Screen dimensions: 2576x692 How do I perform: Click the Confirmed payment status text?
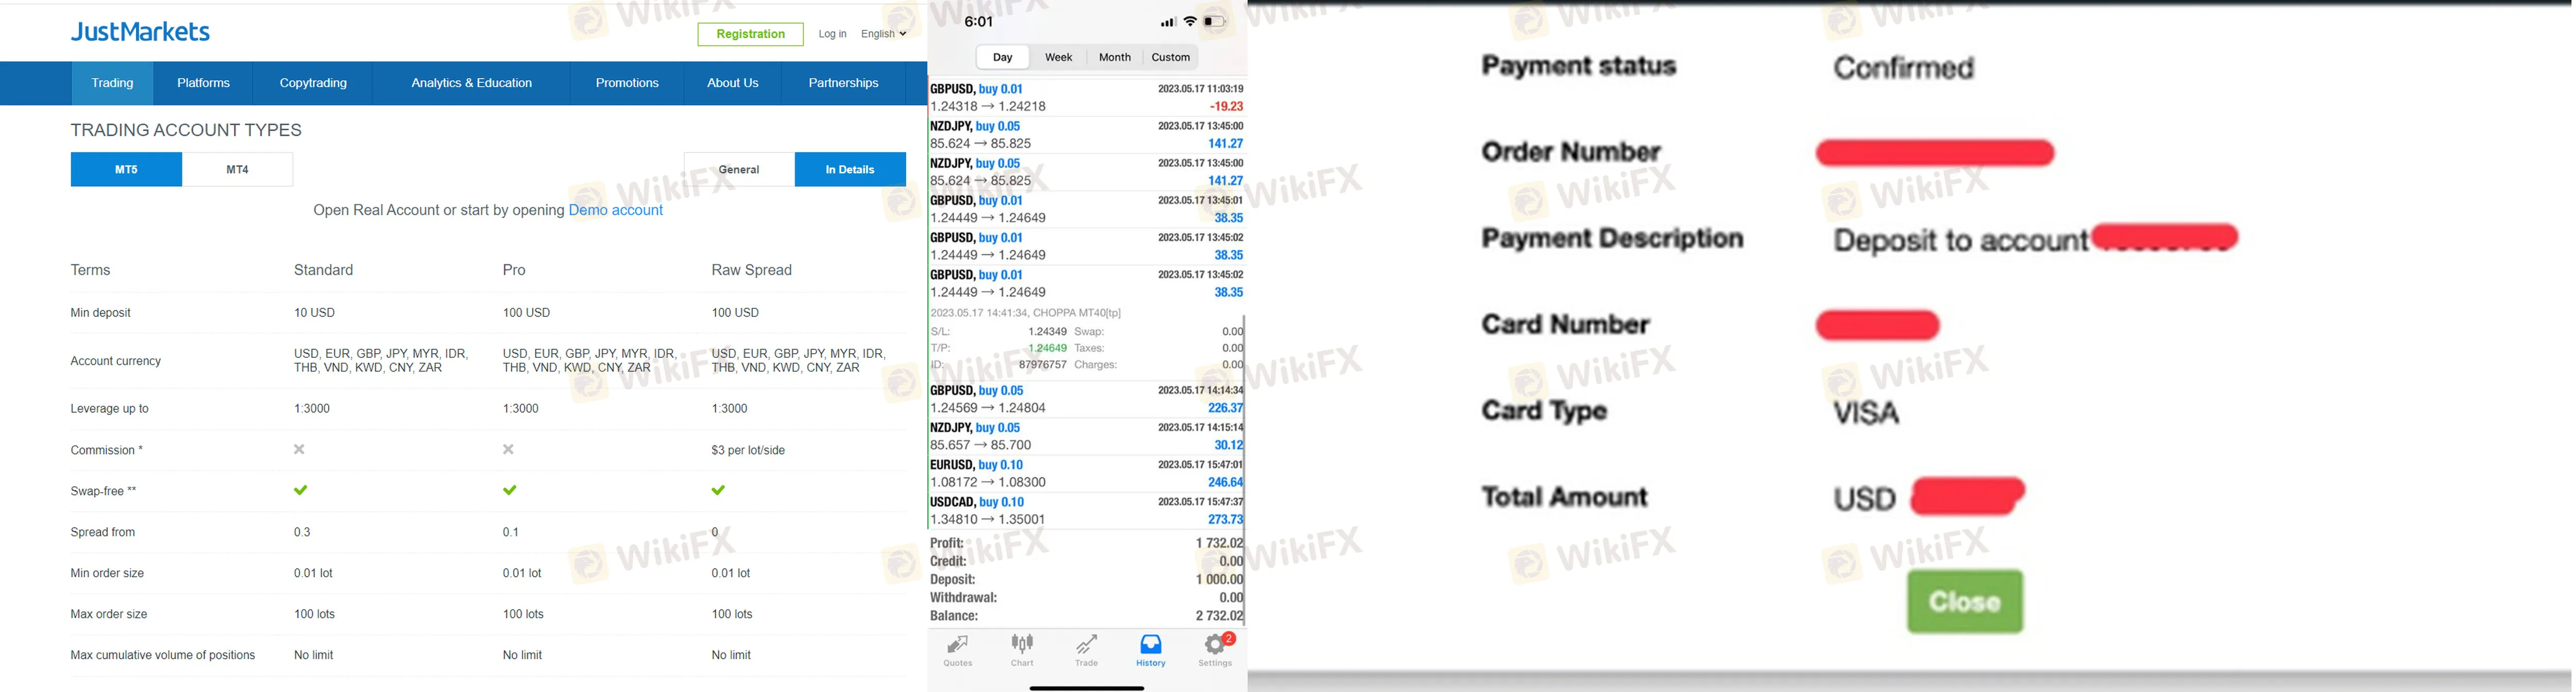click(x=1903, y=68)
